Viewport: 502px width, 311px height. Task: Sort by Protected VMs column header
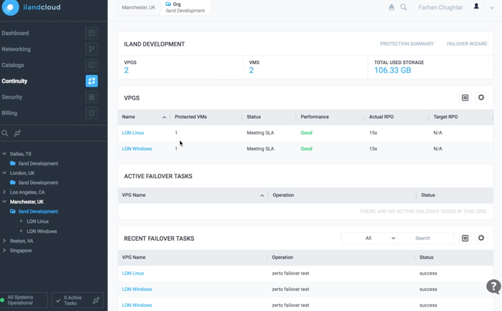(x=191, y=117)
